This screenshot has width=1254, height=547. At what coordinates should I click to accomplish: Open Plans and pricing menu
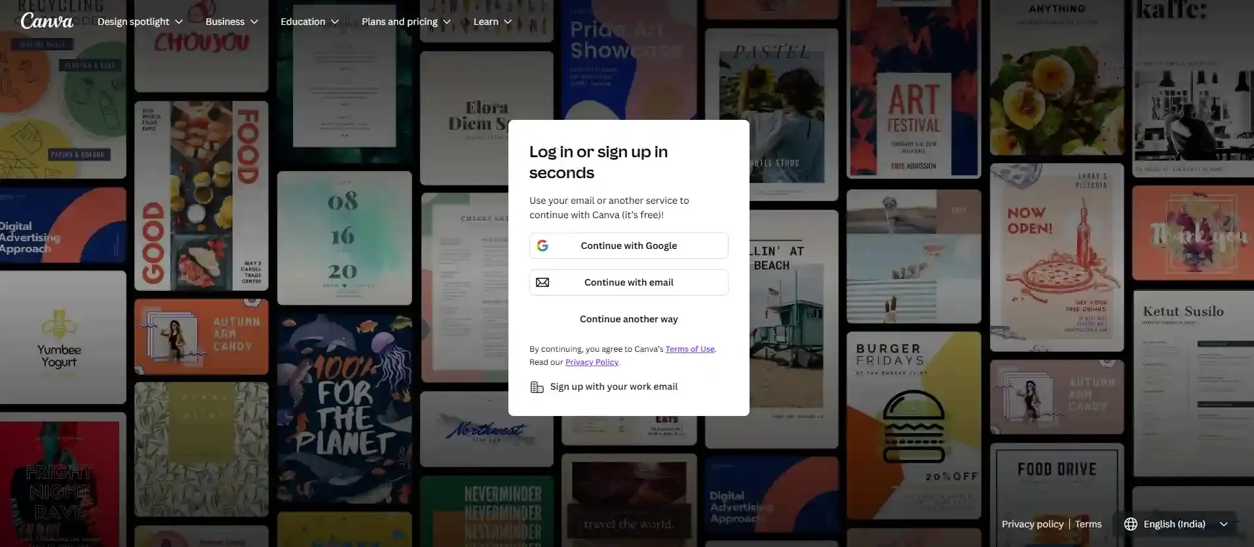[x=406, y=22]
